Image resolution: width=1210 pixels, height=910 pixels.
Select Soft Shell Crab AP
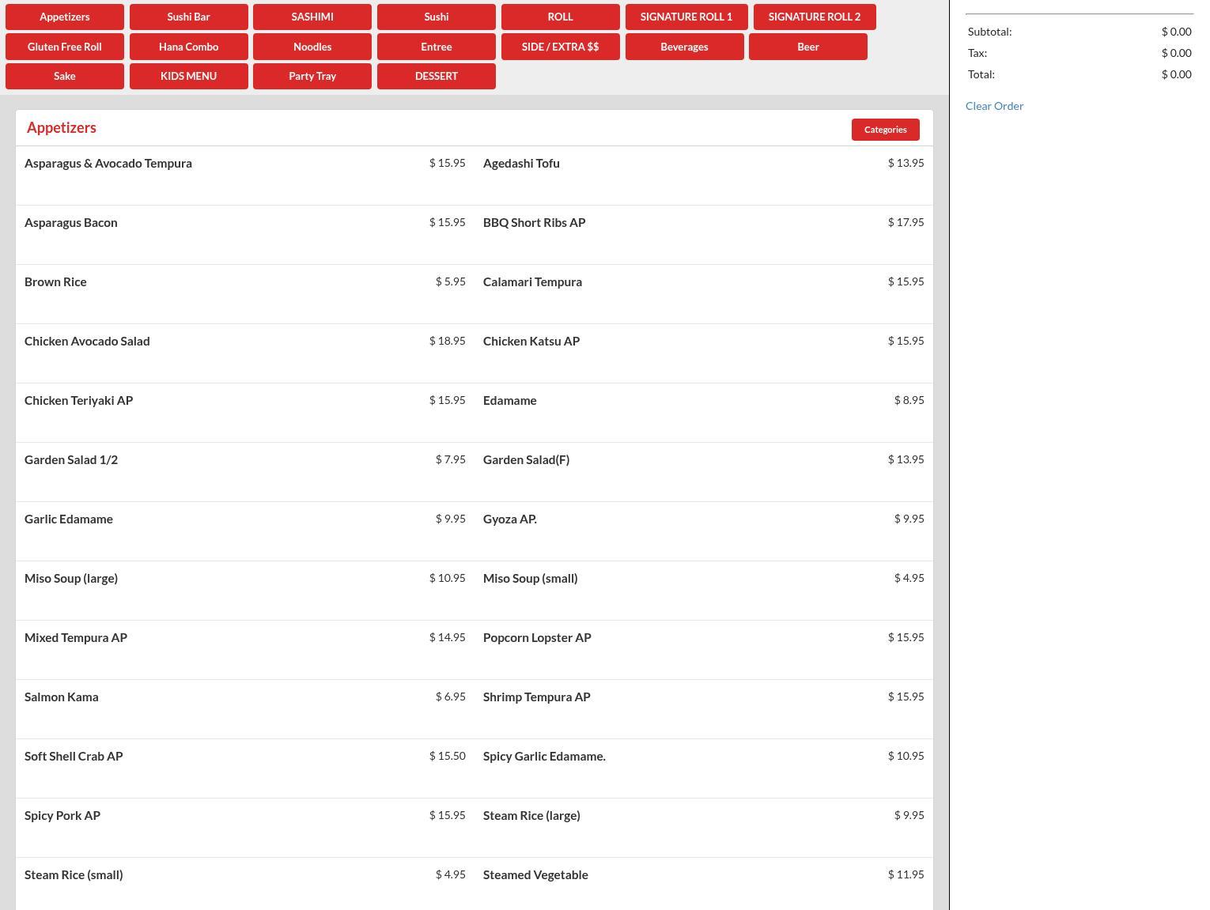(74, 757)
